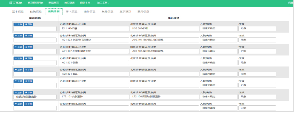This screenshot has width=294, height=121.
Task: Click clinical diagnosis field in E41 01-消瘦 row
Action: pos(35,29)
